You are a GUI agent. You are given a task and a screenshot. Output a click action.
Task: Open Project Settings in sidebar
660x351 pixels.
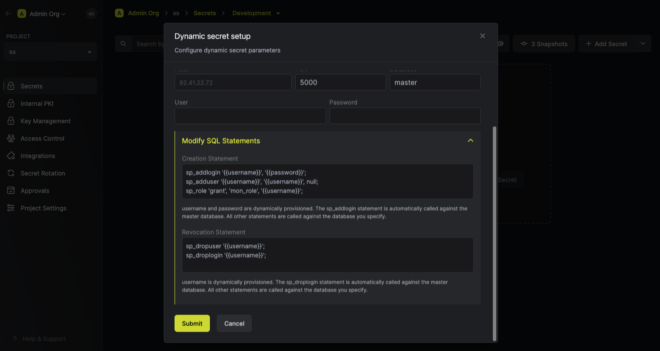click(x=51, y=208)
